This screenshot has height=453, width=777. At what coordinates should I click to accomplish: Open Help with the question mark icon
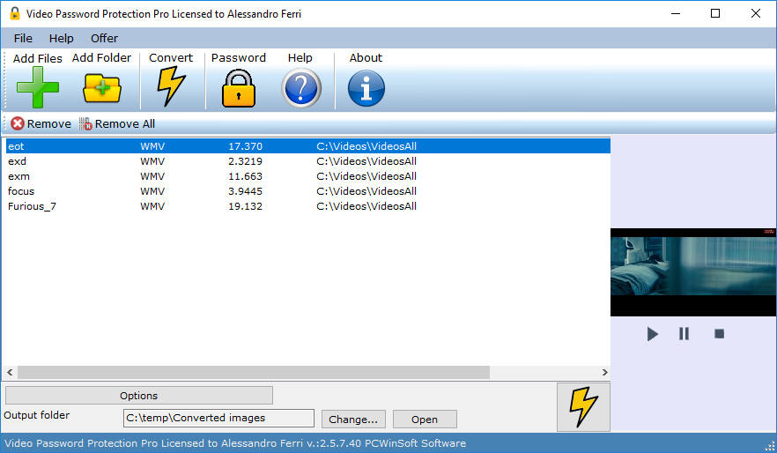tap(300, 88)
